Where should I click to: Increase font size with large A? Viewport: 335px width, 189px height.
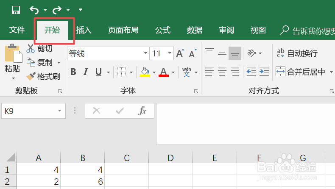tap(180, 53)
